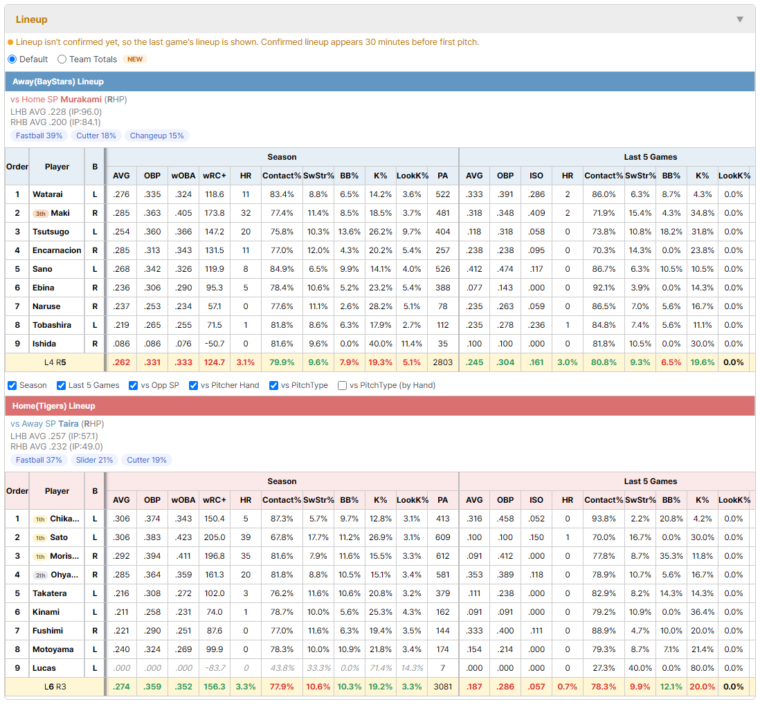
Task: Click the PA column header in Tigers table
Action: (x=442, y=500)
